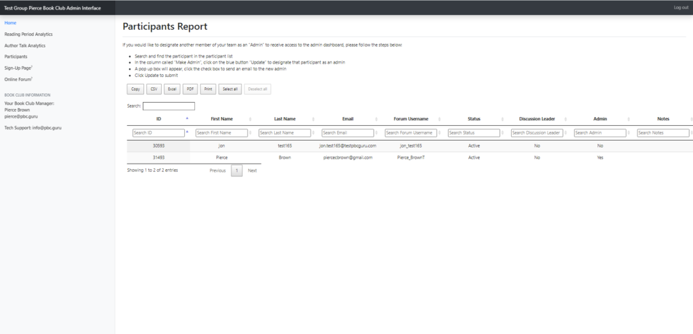Click sort arrows beside First Name header
693x334 pixels.
coord(250,119)
